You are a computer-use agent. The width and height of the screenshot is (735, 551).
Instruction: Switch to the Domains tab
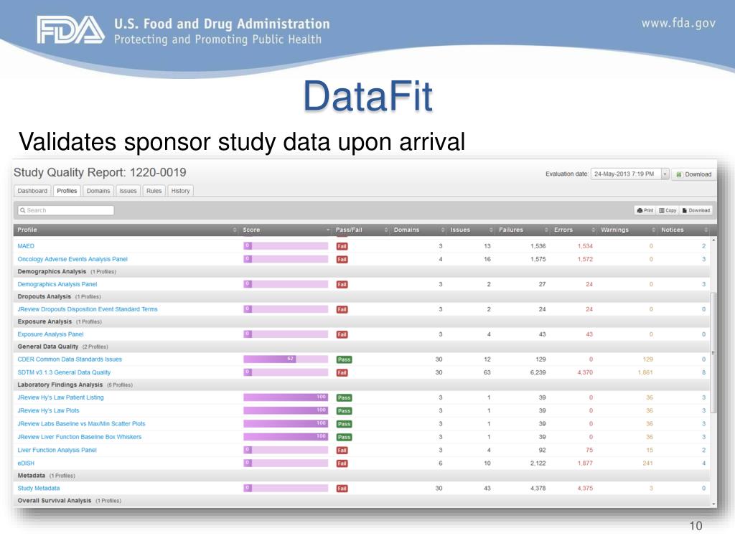(x=98, y=191)
